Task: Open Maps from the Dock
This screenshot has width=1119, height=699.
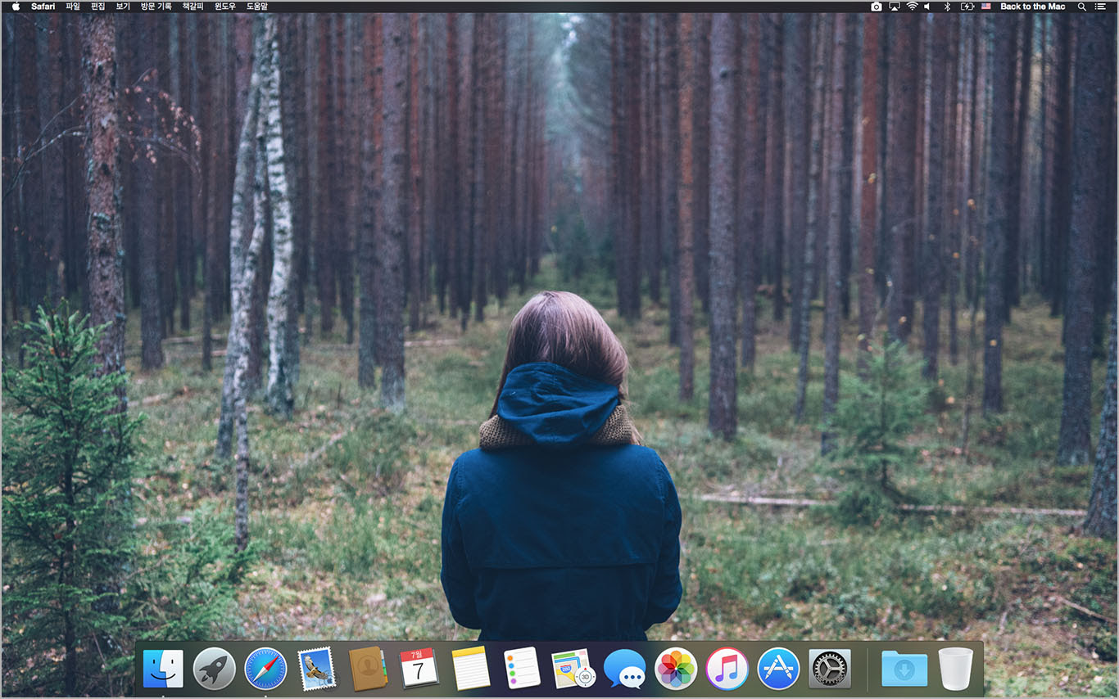Action: [573, 669]
